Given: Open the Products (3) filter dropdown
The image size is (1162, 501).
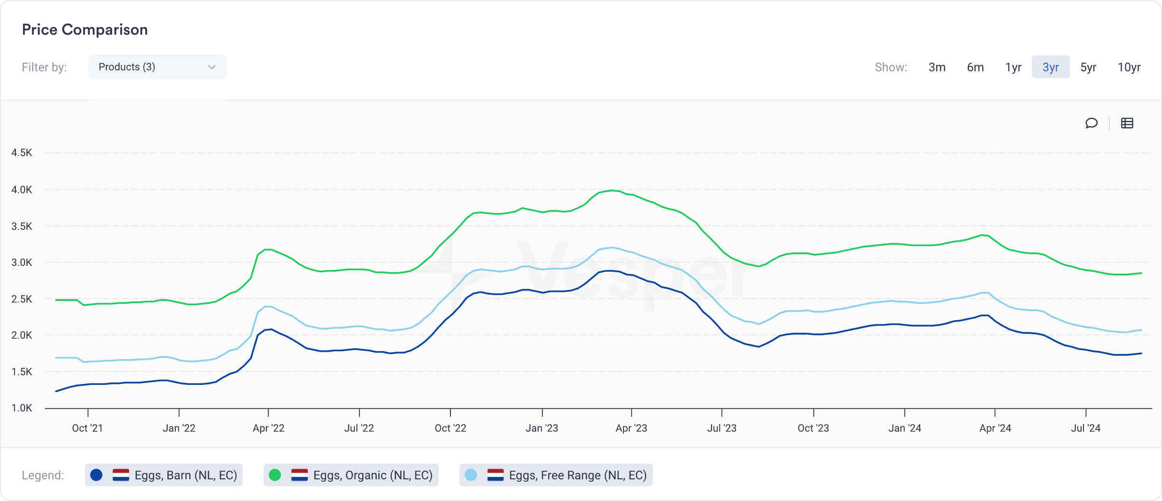Looking at the screenshot, I should [x=158, y=67].
